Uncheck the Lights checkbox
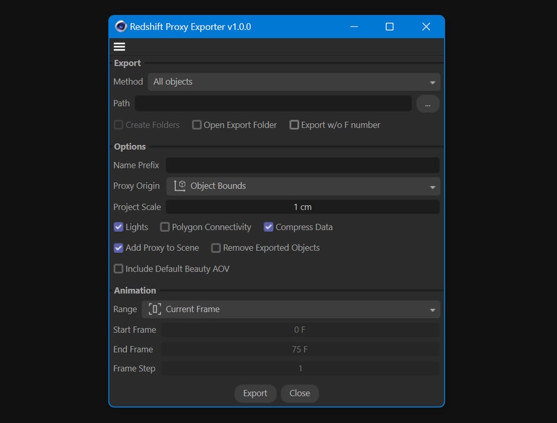The height and width of the screenshot is (423, 557). 118,227
